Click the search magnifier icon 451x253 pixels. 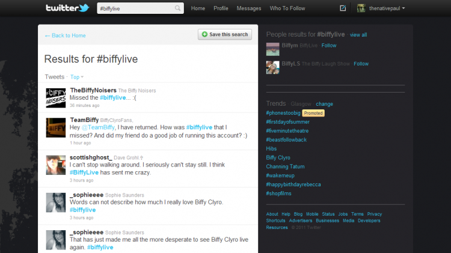178,8
